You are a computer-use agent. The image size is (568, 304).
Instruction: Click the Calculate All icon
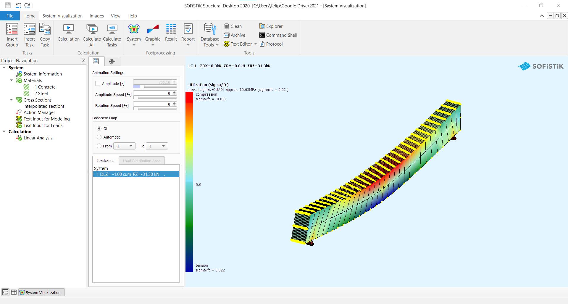(92, 35)
